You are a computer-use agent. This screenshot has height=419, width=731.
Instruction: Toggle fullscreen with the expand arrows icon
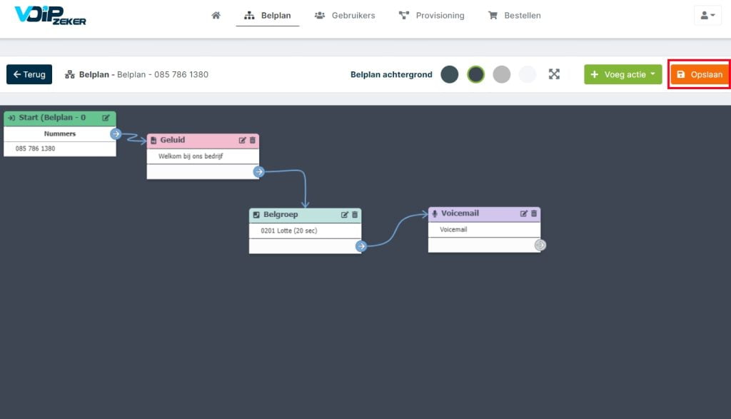(x=554, y=74)
